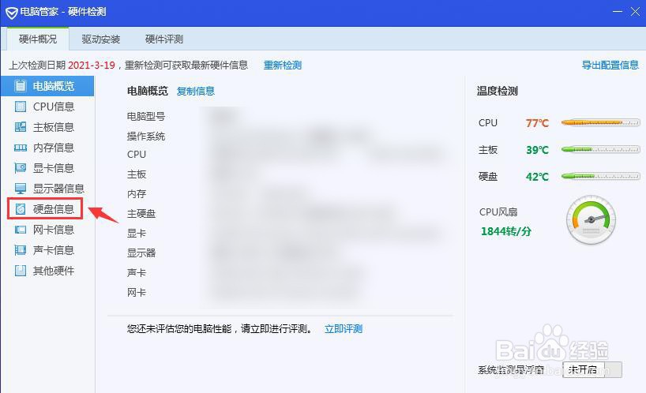Click the 显示器 row label in overview

point(141,253)
